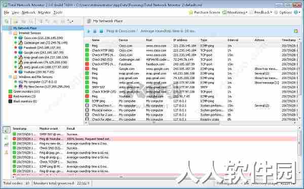Image resolution: width=304 pixels, height=189 pixels.
Task: Click the play icon in monitor header
Action: [x=89, y=31]
